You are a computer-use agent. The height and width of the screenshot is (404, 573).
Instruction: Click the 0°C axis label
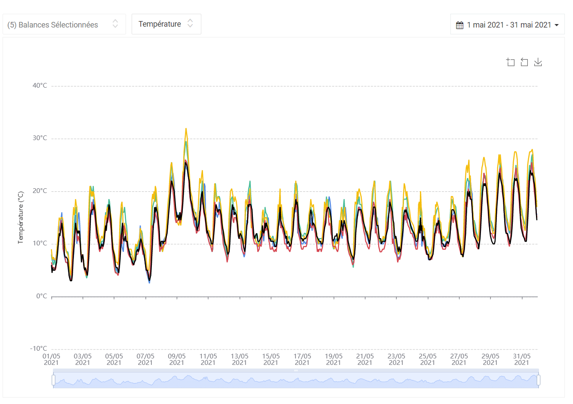point(42,296)
